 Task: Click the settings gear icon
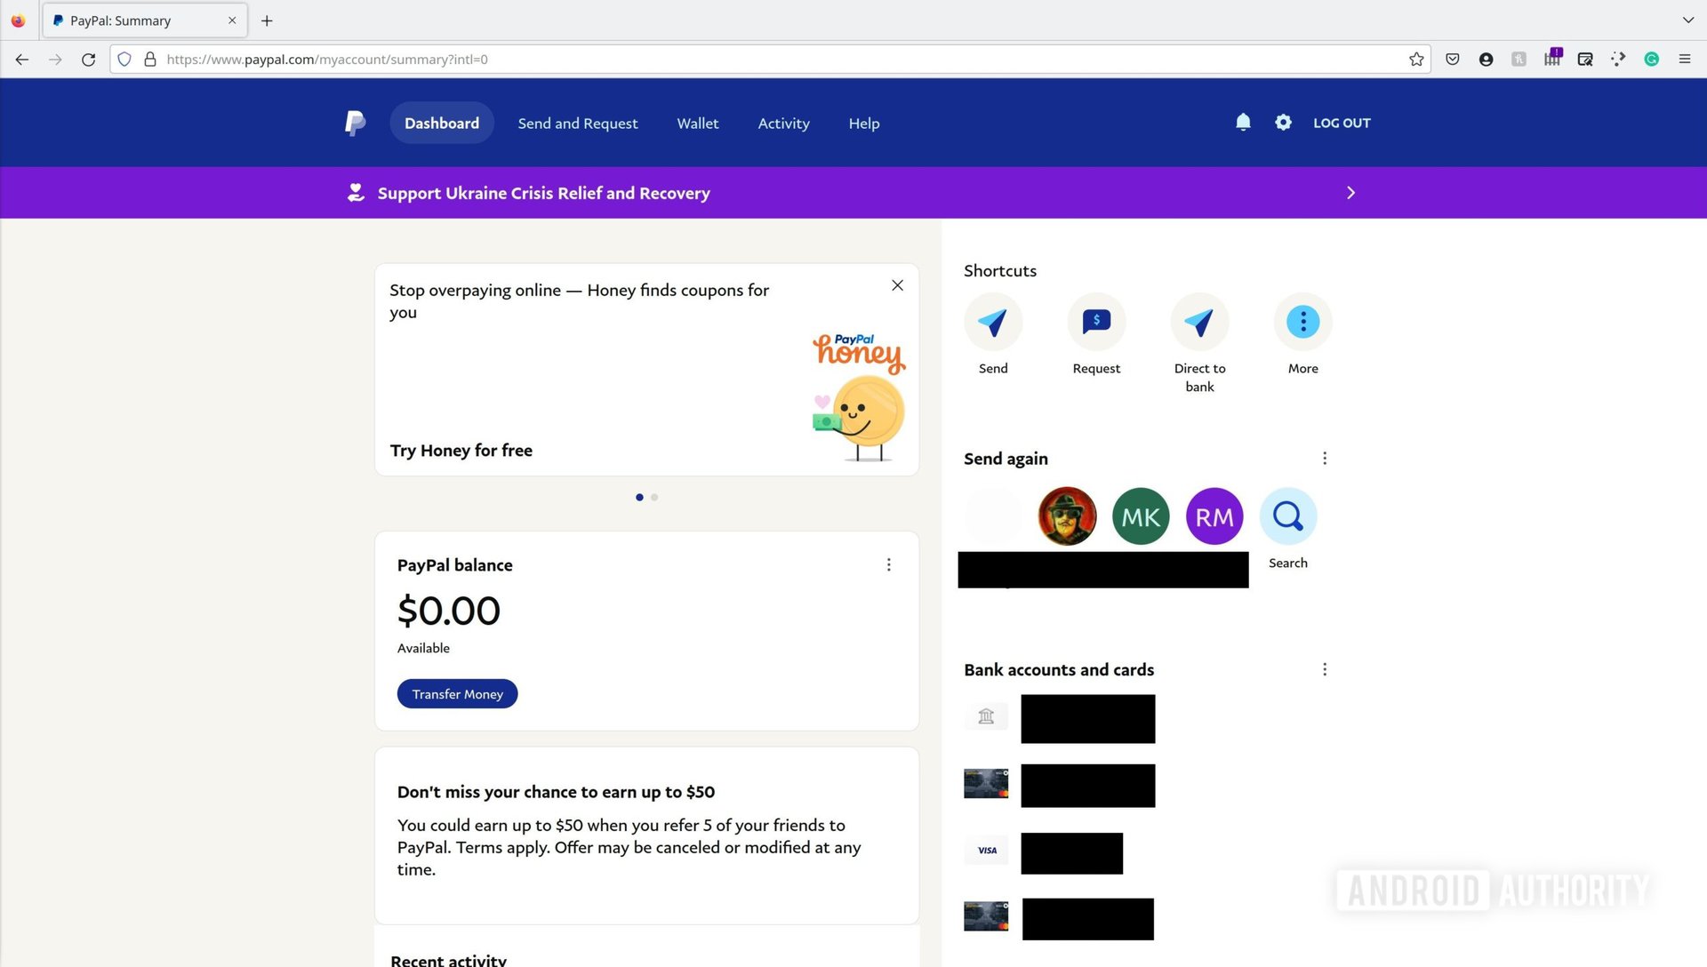pos(1283,122)
